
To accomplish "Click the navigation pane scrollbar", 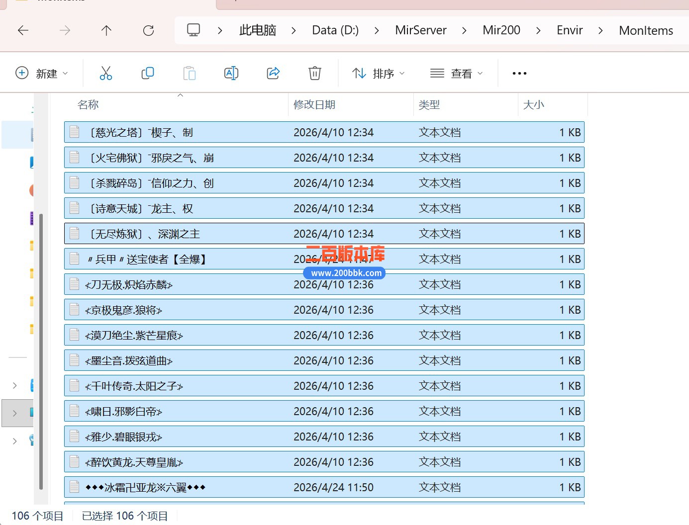I will pyautogui.click(x=41, y=352).
